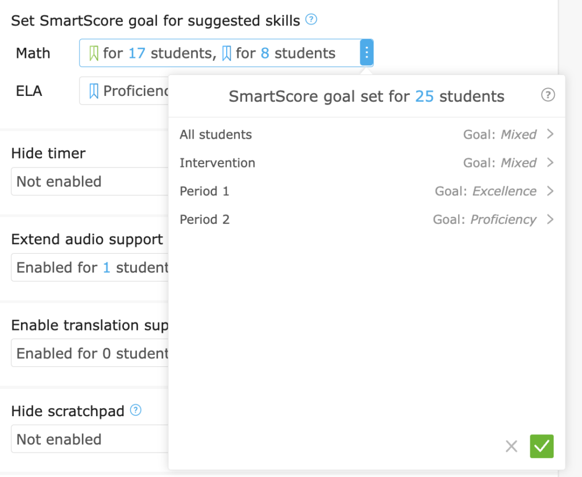Cancel popup with the gray X icon
Viewport: 582px width, 477px height.
(512, 446)
